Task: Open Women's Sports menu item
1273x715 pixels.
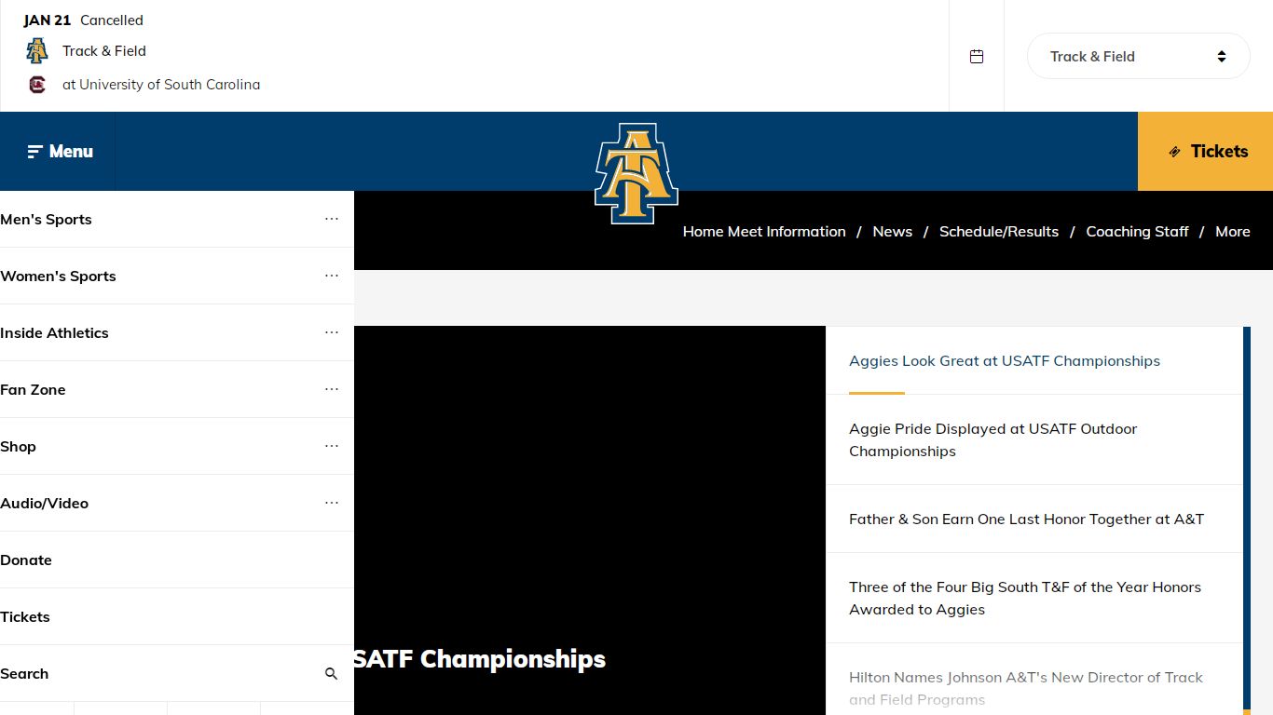Action: pos(58,277)
